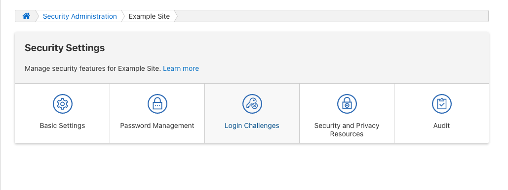This screenshot has width=508, height=190.
Task: Click the Audit label
Action: tap(441, 126)
